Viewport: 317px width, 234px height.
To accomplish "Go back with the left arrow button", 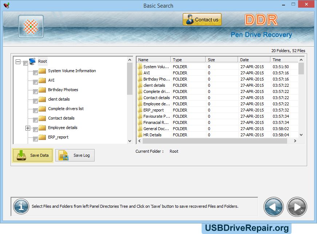I will [274, 207].
